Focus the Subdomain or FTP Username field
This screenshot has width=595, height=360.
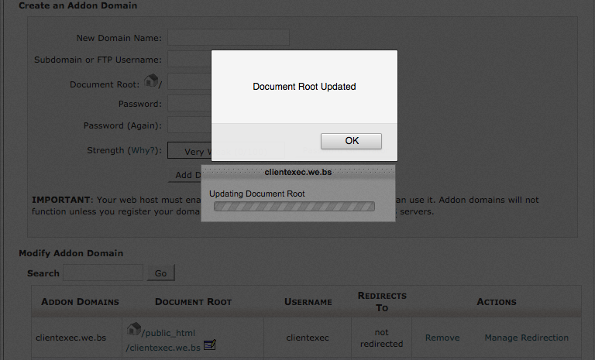point(189,59)
